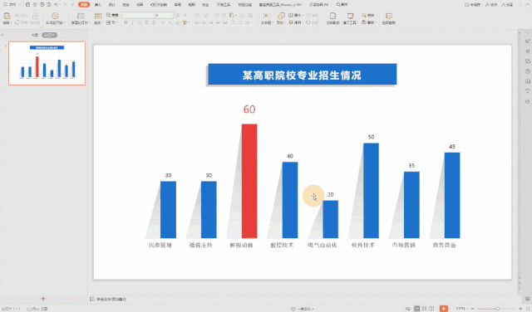Click the Save icon in quick access toolbar

click(x=27, y=5)
